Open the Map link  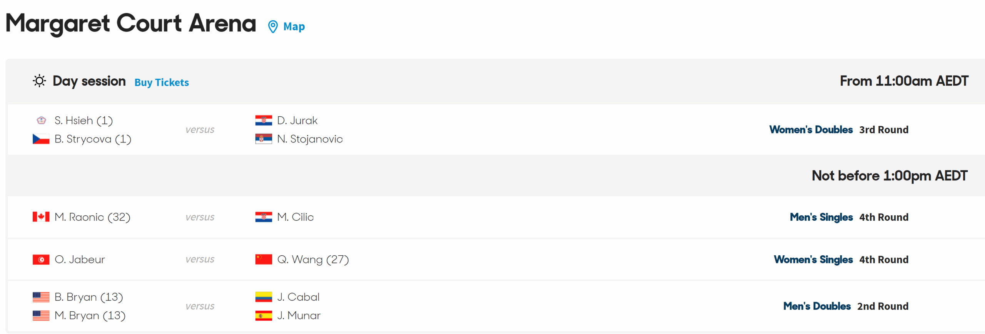point(294,26)
